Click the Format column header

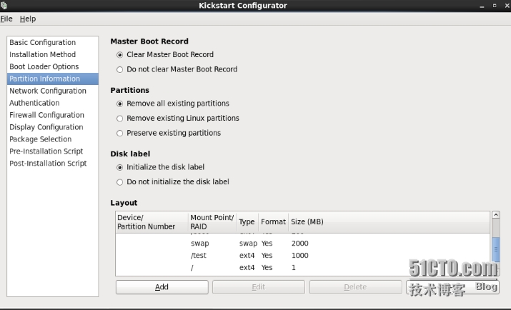click(274, 222)
